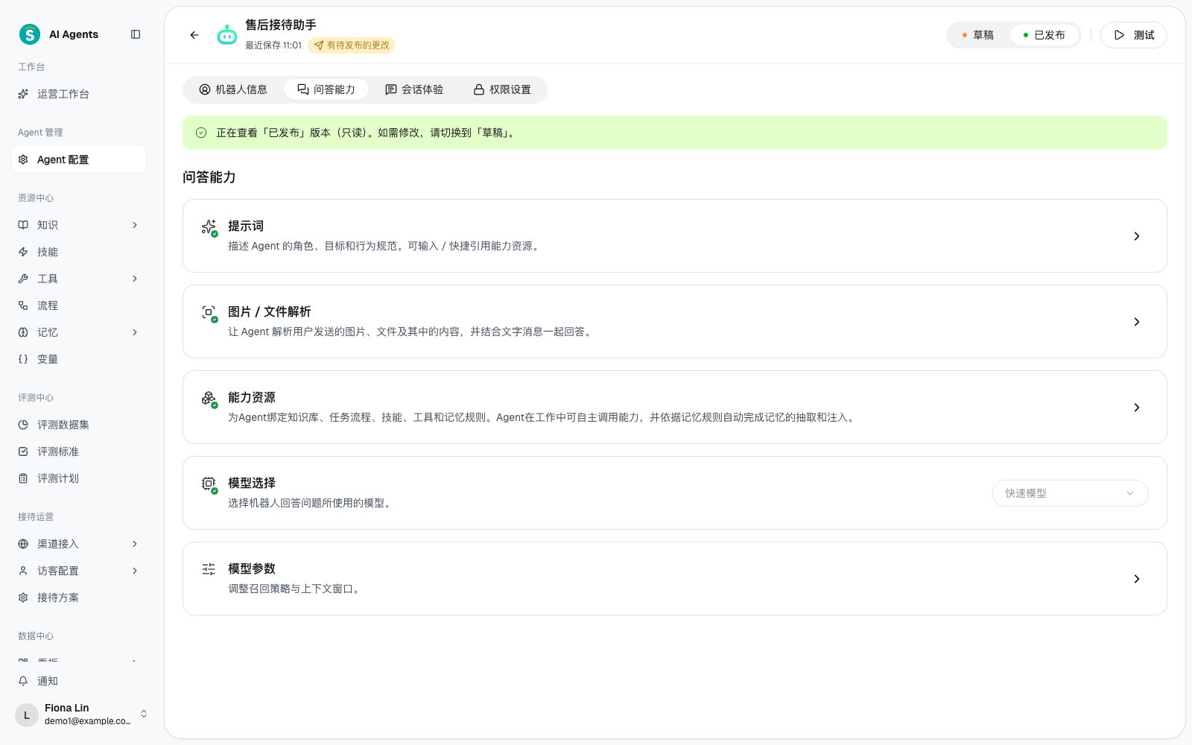Expand the 知识 submenu chevron
Image resolution: width=1192 pixels, height=745 pixels.
pos(135,225)
